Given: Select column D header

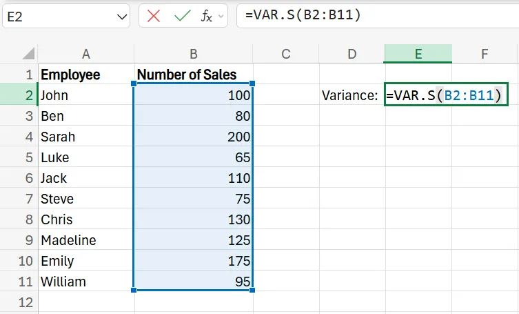Looking at the screenshot, I should coord(352,54).
